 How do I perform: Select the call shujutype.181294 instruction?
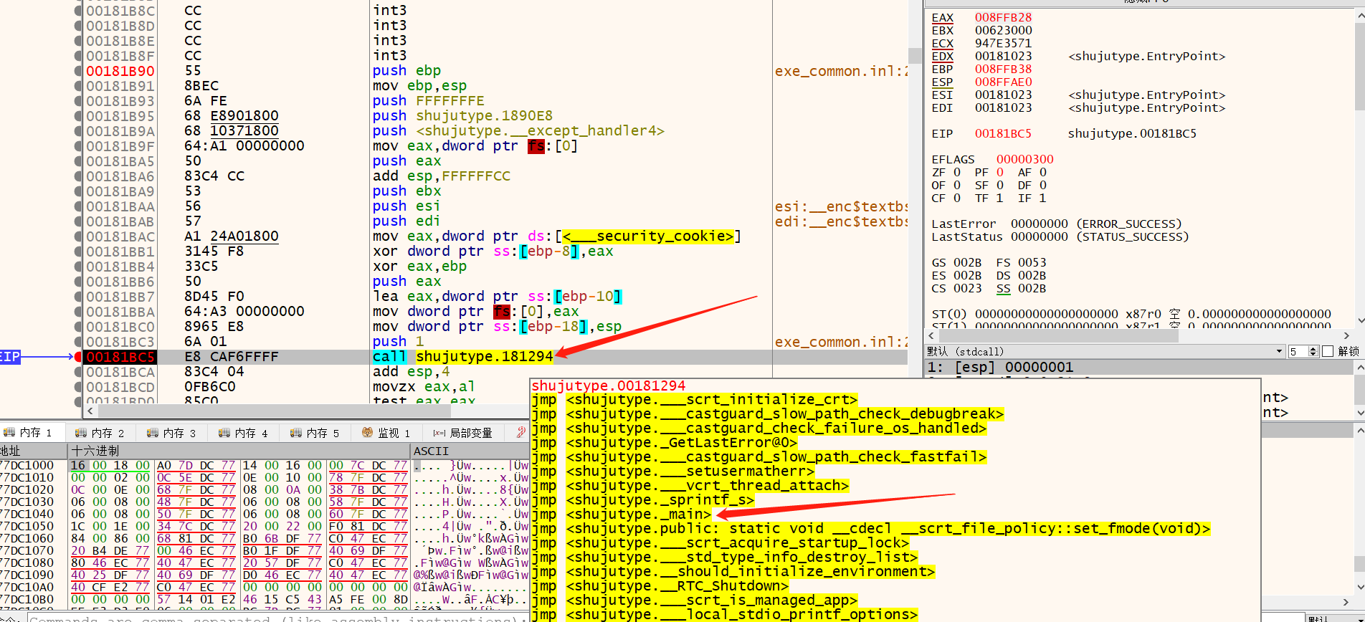click(463, 357)
